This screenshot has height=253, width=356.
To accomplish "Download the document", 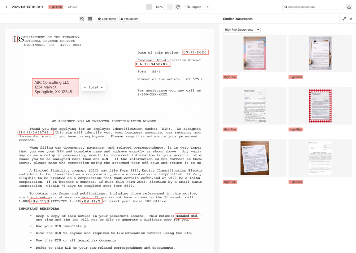I will pyautogui.click(x=349, y=7).
